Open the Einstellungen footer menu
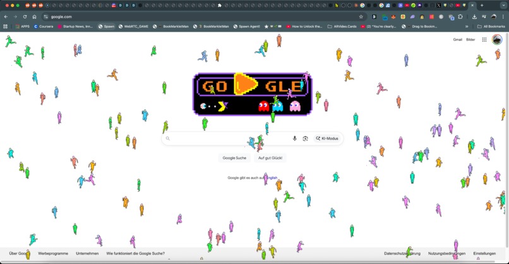 coord(484,254)
